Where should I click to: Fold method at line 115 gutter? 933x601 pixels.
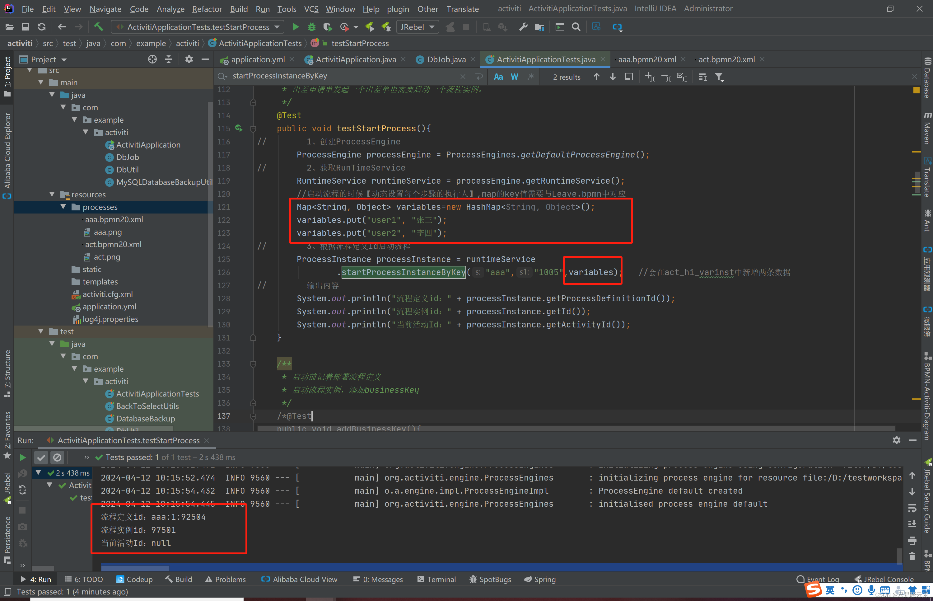(x=253, y=129)
